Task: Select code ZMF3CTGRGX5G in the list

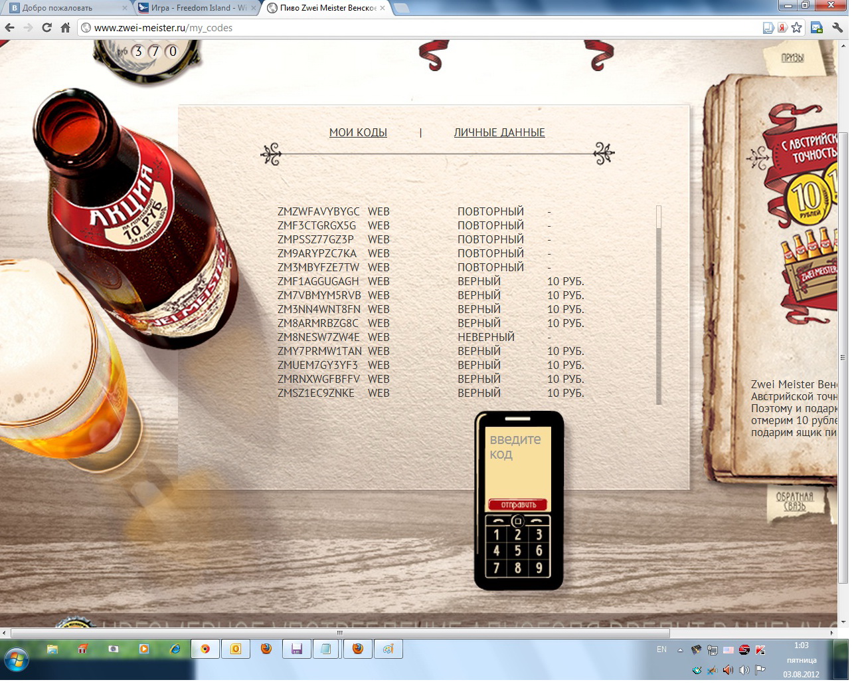Action: [x=317, y=226]
